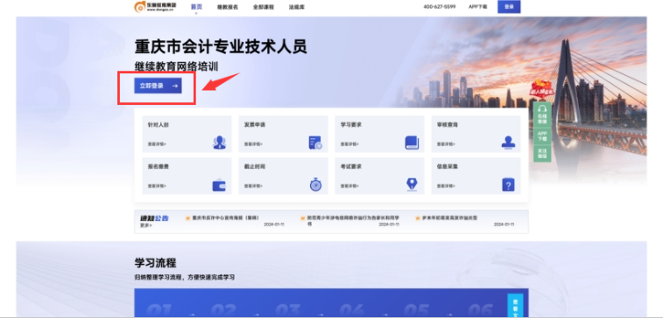The image size is (663, 318).
Task: Open the 重庆市反诈中心宣传海报 notice
Action: coord(225,218)
